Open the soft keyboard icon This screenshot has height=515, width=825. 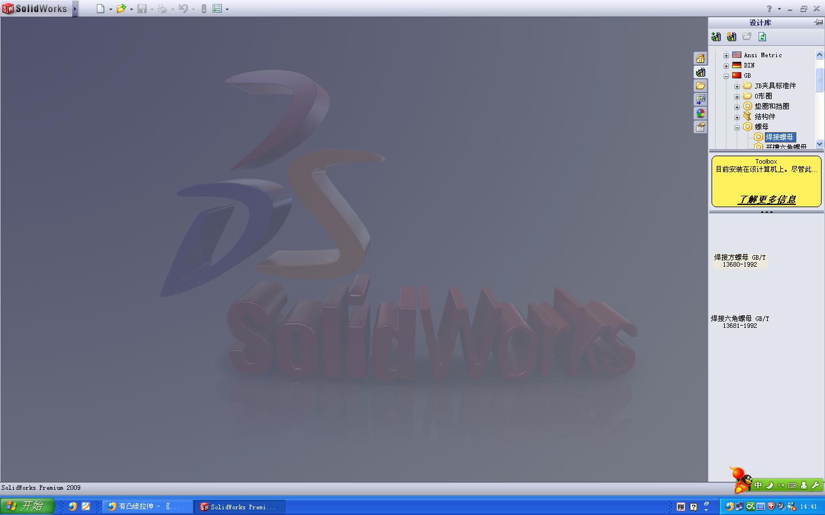tap(792, 485)
